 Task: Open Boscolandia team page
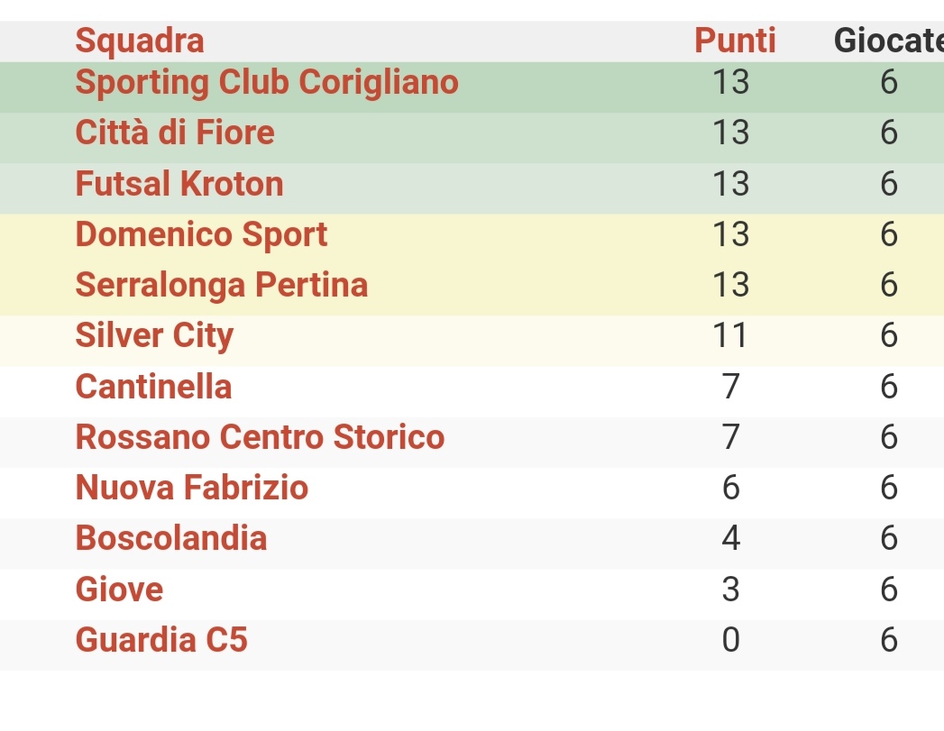pos(171,538)
